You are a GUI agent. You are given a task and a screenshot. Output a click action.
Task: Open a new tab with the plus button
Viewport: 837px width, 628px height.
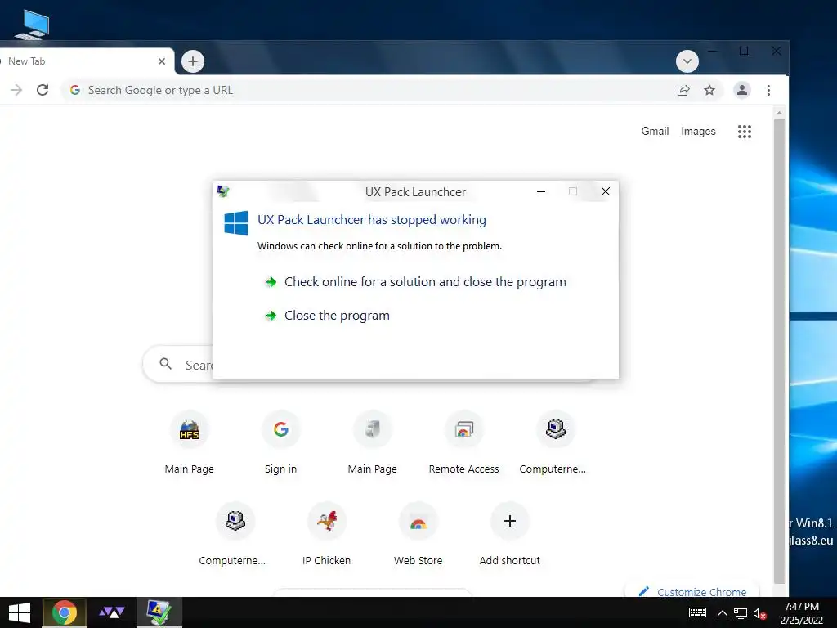(193, 61)
